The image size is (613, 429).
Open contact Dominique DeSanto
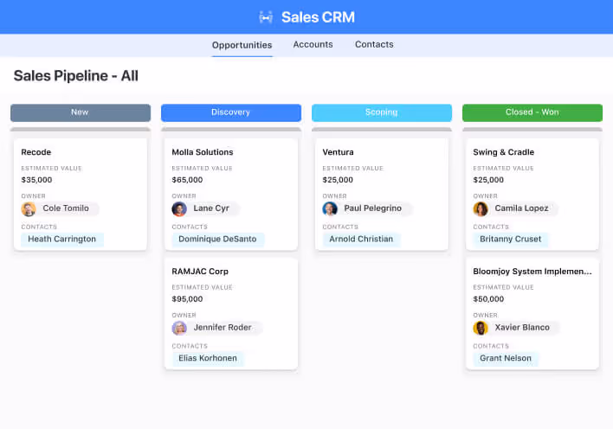click(x=217, y=239)
